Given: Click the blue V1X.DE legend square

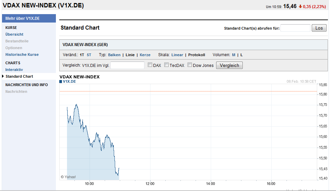Looking at the screenshot, I should (61, 81).
